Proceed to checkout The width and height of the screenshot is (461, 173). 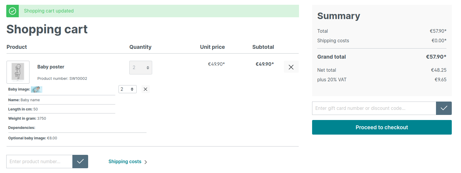[382, 127]
